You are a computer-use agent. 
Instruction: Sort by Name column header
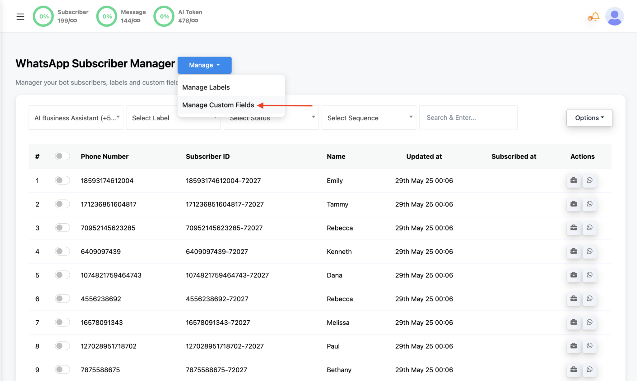coord(336,156)
